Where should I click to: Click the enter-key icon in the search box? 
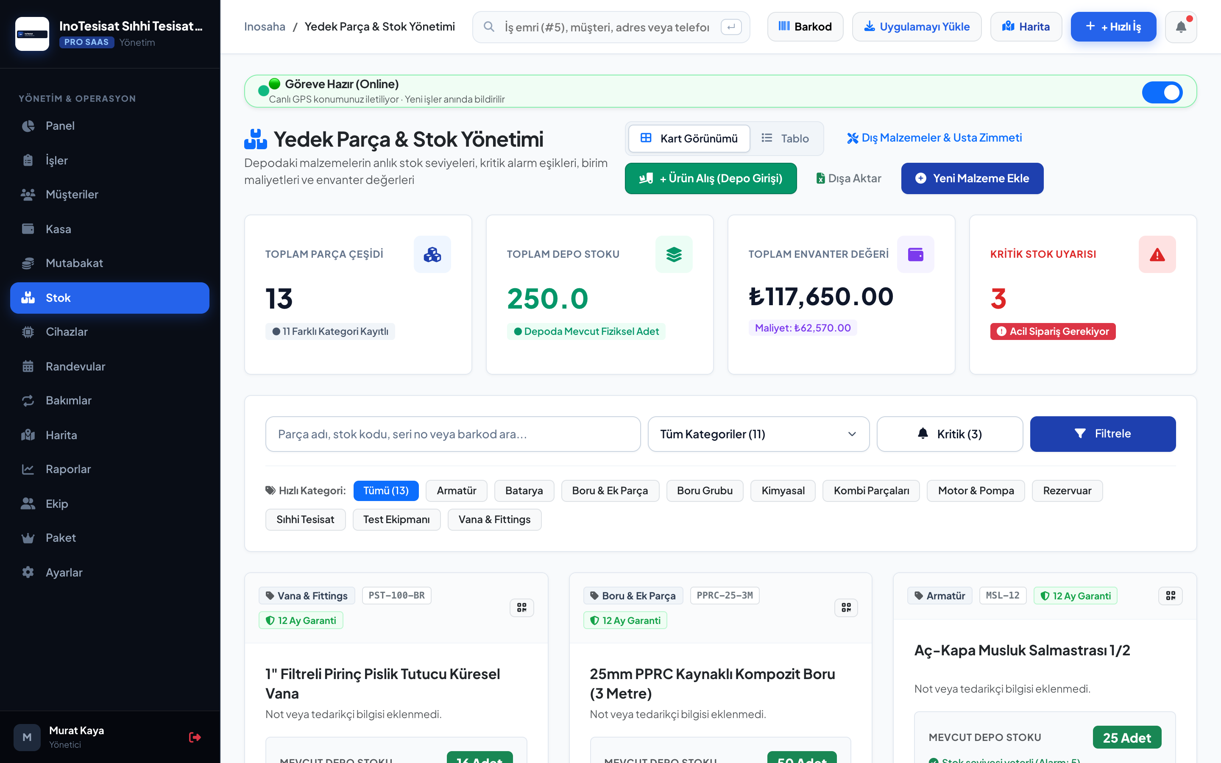[x=731, y=27]
